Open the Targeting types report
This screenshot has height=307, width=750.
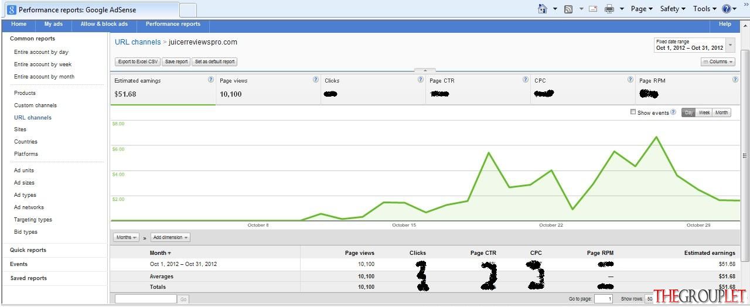(33, 220)
